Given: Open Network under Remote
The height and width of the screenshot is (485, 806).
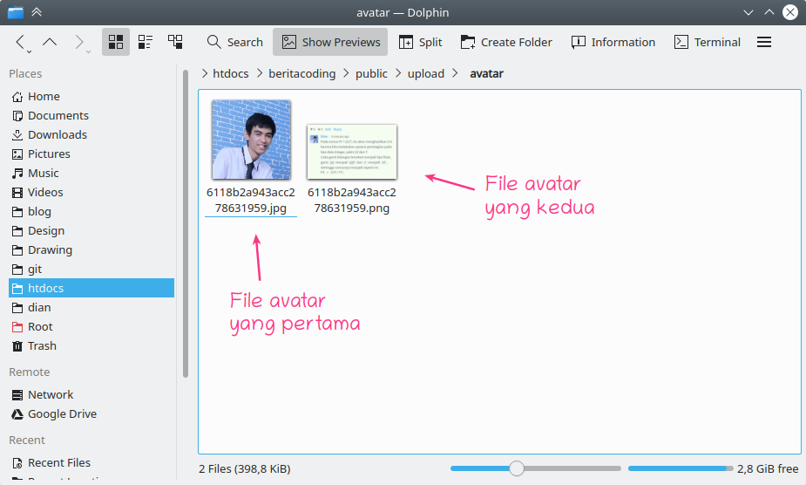Looking at the screenshot, I should [x=91, y=394].
